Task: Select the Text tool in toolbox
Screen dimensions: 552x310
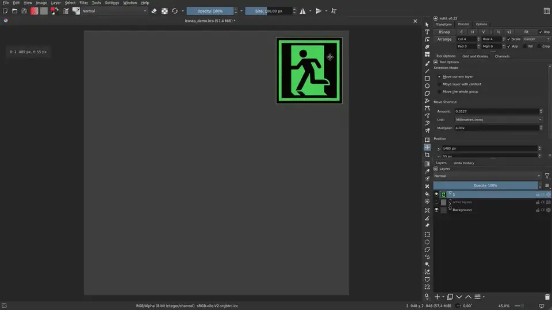Action: point(427,32)
